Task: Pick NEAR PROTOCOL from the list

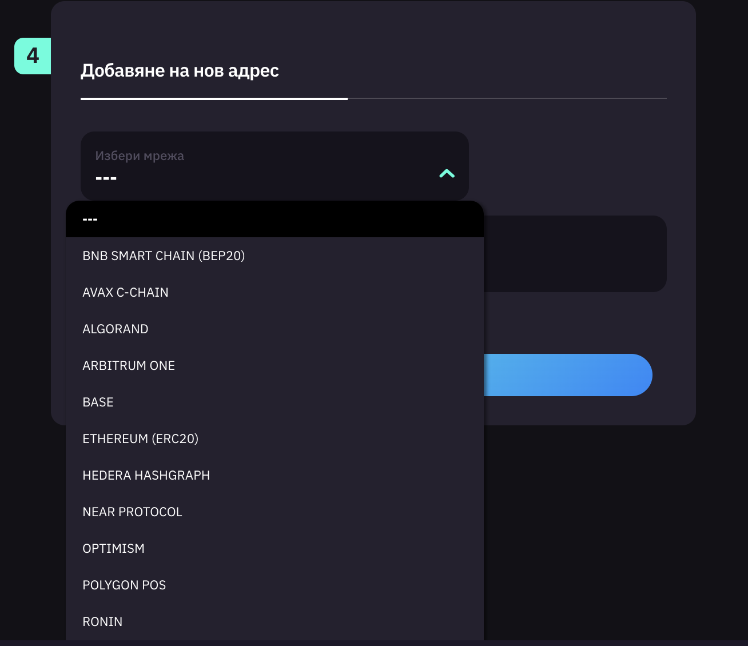Action: click(133, 512)
